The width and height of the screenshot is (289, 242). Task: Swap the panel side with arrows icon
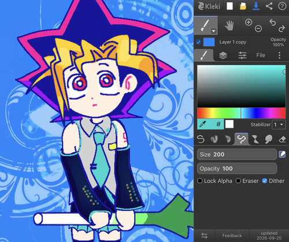pyautogui.click(x=204, y=236)
